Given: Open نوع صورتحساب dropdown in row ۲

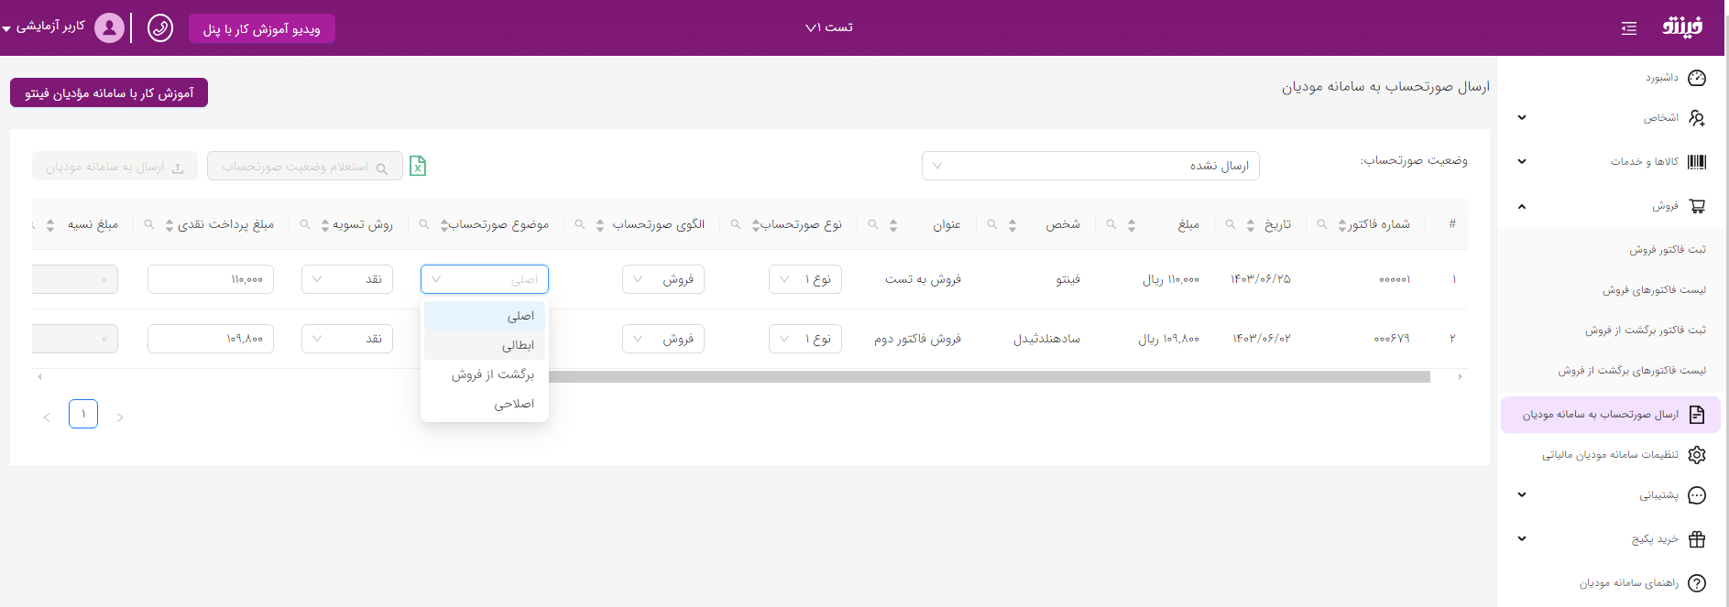Looking at the screenshot, I should 804,339.
